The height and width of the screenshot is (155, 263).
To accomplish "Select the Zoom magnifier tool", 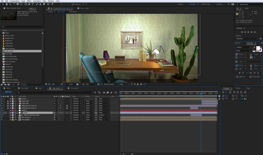I will click(x=10, y=4).
